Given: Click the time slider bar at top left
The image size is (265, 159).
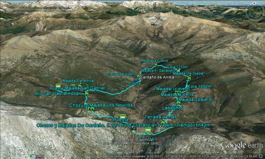Looking at the screenshot, I should tap(41, 11).
